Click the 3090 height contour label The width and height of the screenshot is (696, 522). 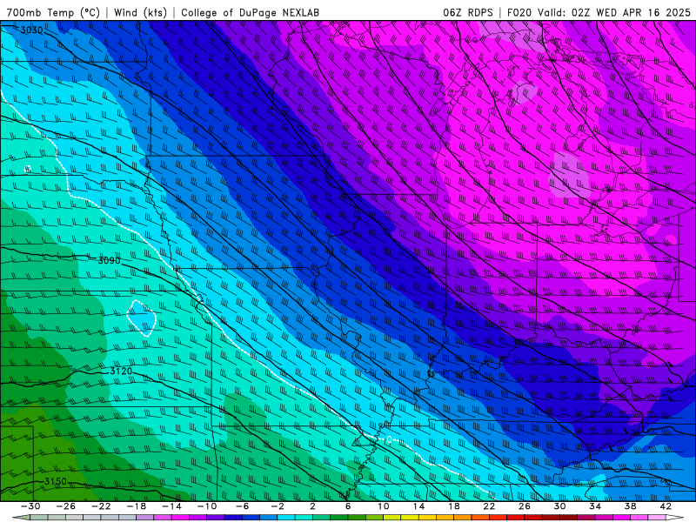click(x=109, y=260)
